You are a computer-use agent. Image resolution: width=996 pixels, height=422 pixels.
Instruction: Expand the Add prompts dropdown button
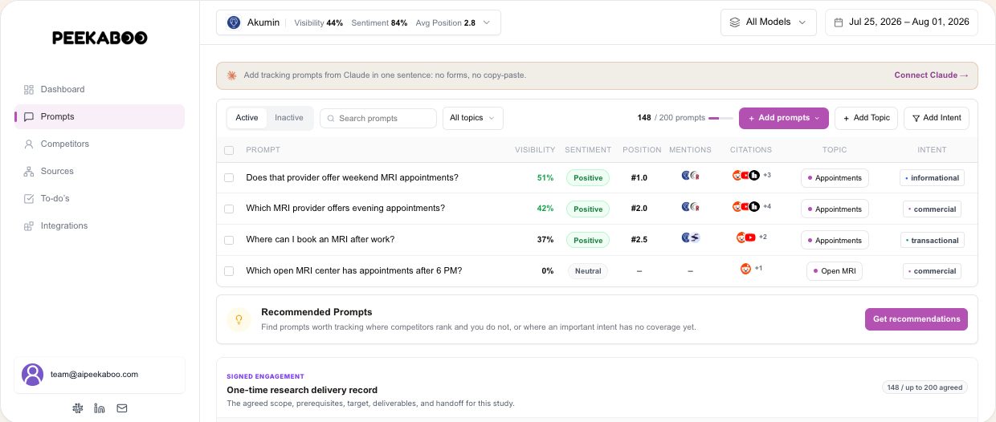(783, 118)
